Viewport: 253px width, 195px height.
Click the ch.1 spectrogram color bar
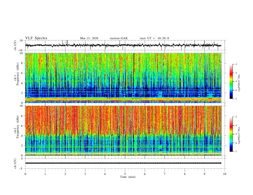[231, 82]
